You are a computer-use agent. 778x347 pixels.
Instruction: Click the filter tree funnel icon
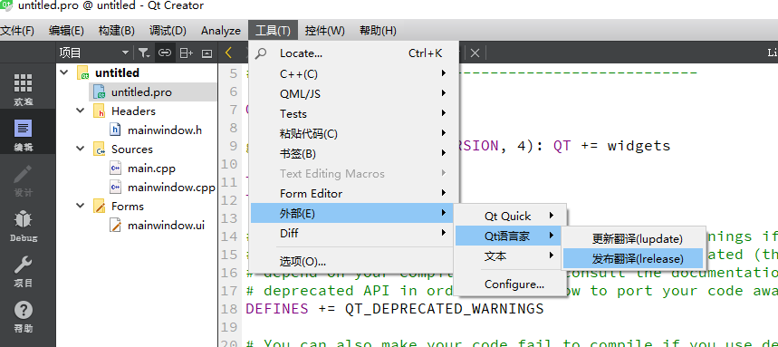point(143,53)
